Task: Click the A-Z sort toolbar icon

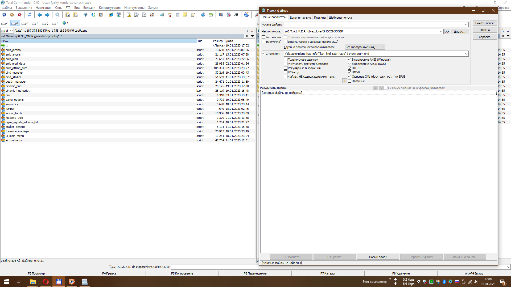Action: pos(93,15)
